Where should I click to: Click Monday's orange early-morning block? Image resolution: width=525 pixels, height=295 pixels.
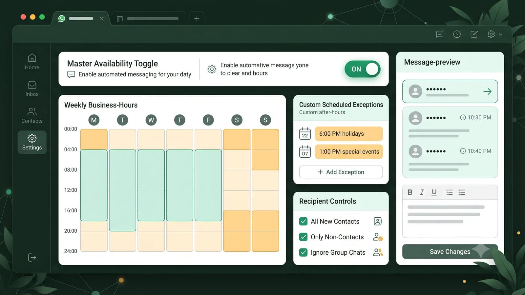pos(94,139)
